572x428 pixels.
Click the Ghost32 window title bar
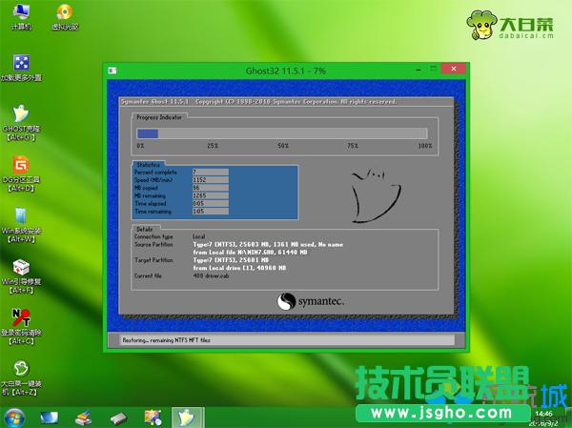click(x=286, y=71)
